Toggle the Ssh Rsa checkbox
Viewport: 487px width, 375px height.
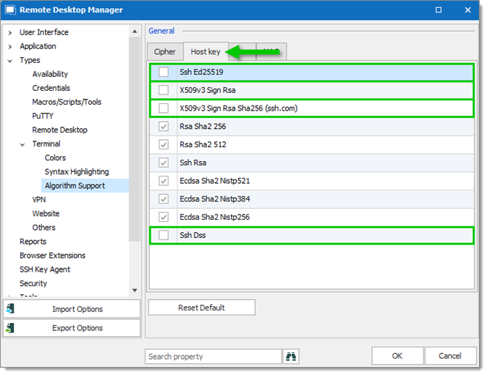(x=163, y=163)
